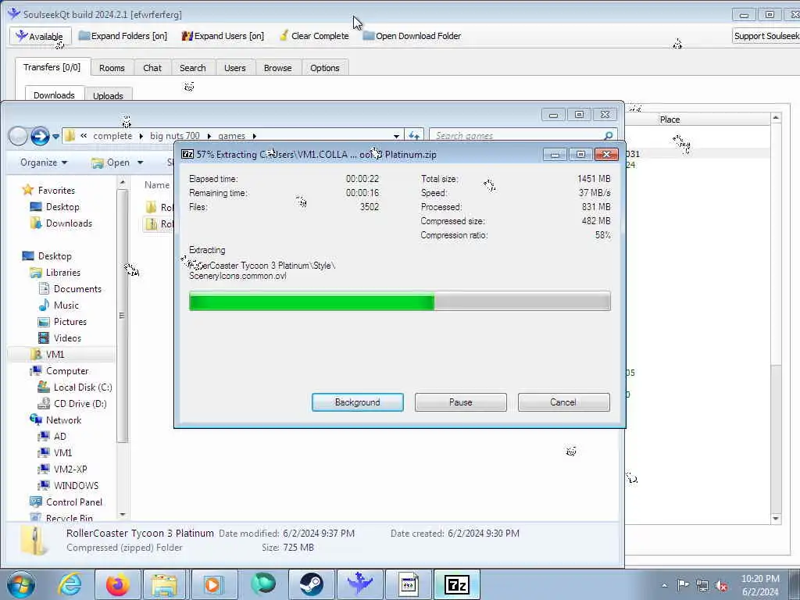Click the green extraction progress bar
The height and width of the screenshot is (600, 800).
399,301
